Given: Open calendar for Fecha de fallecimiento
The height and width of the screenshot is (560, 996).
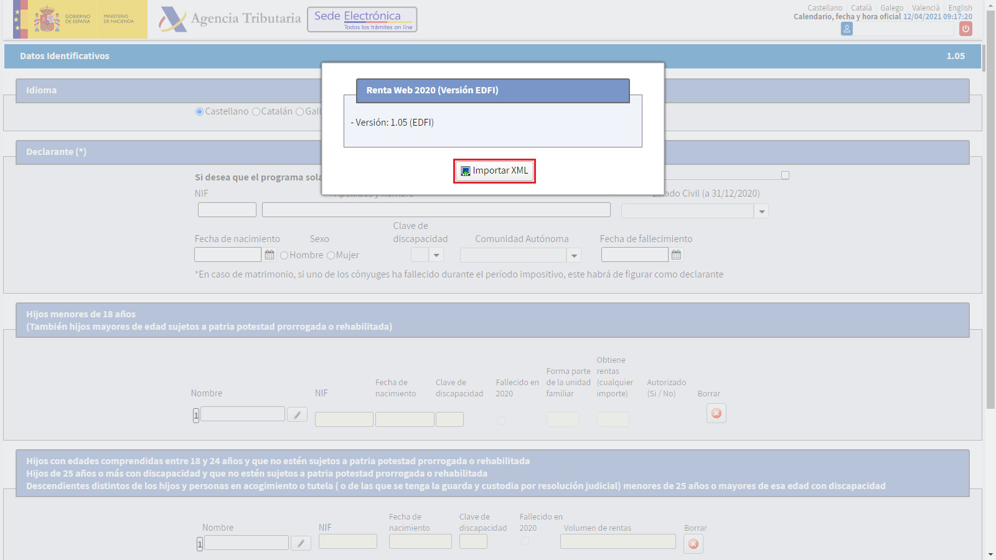Looking at the screenshot, I should coord(677,254).
